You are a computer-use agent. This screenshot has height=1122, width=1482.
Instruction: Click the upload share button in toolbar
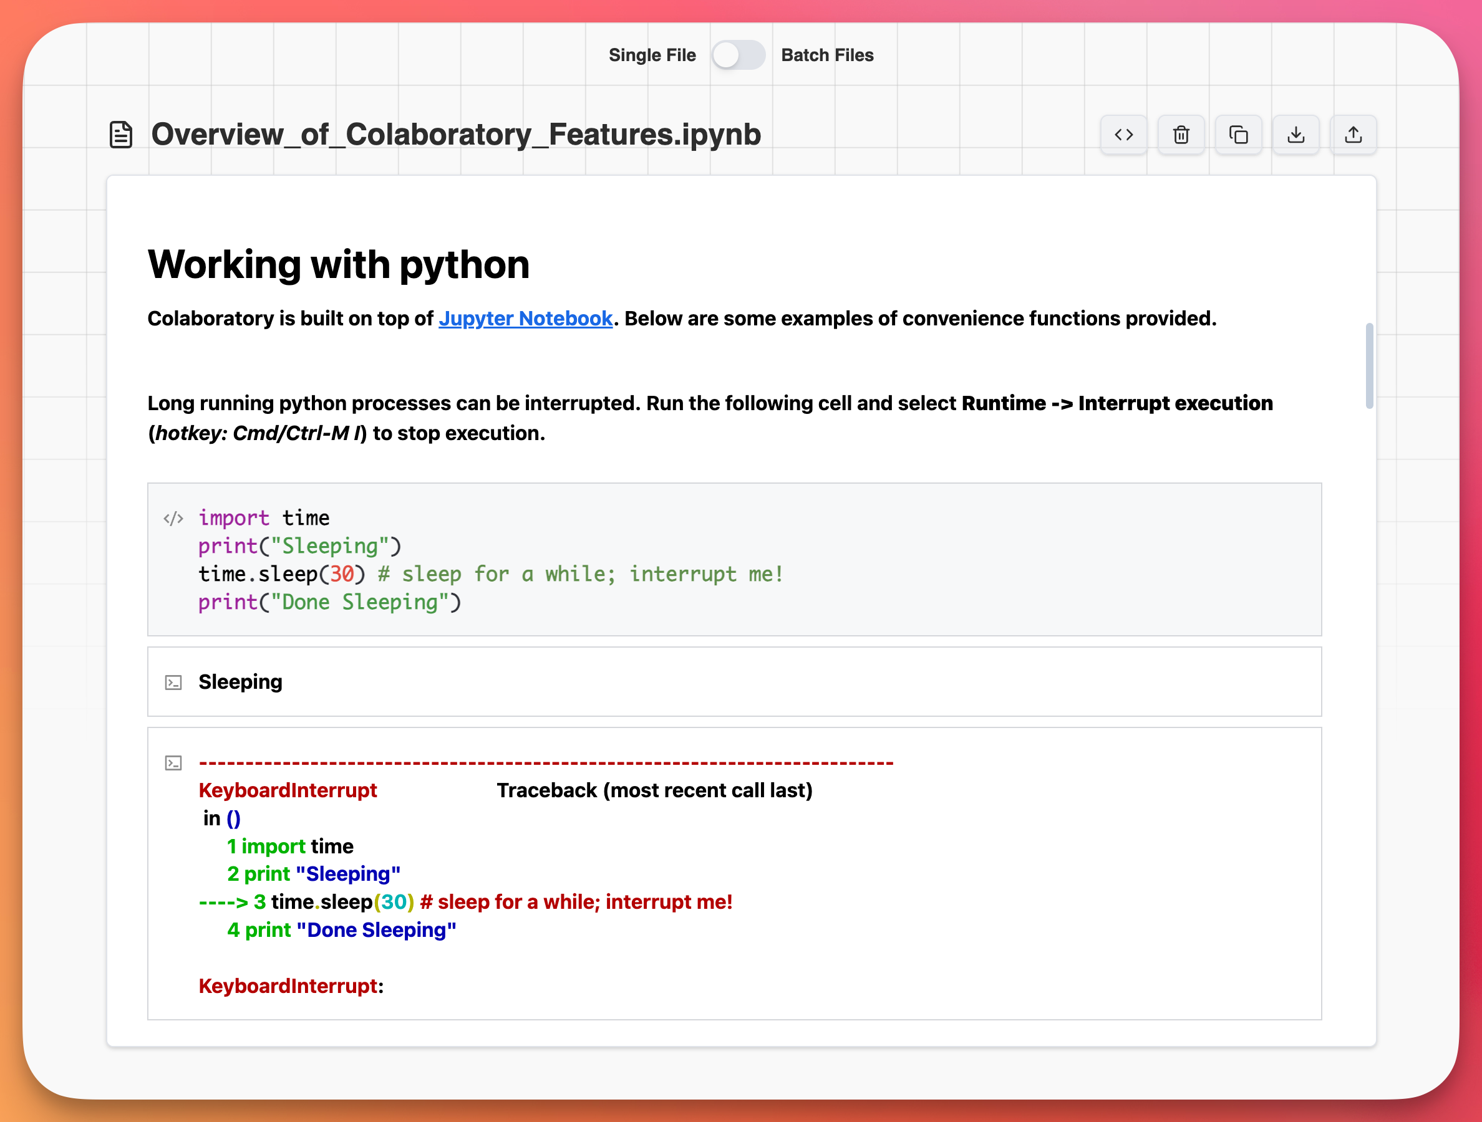point(1354,135)
